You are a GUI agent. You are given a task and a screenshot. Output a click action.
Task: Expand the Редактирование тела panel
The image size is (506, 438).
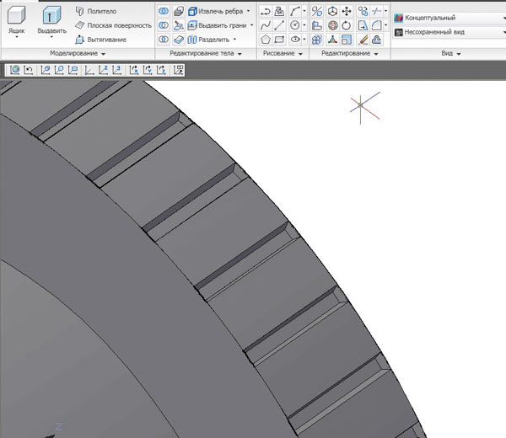[206, 54]
